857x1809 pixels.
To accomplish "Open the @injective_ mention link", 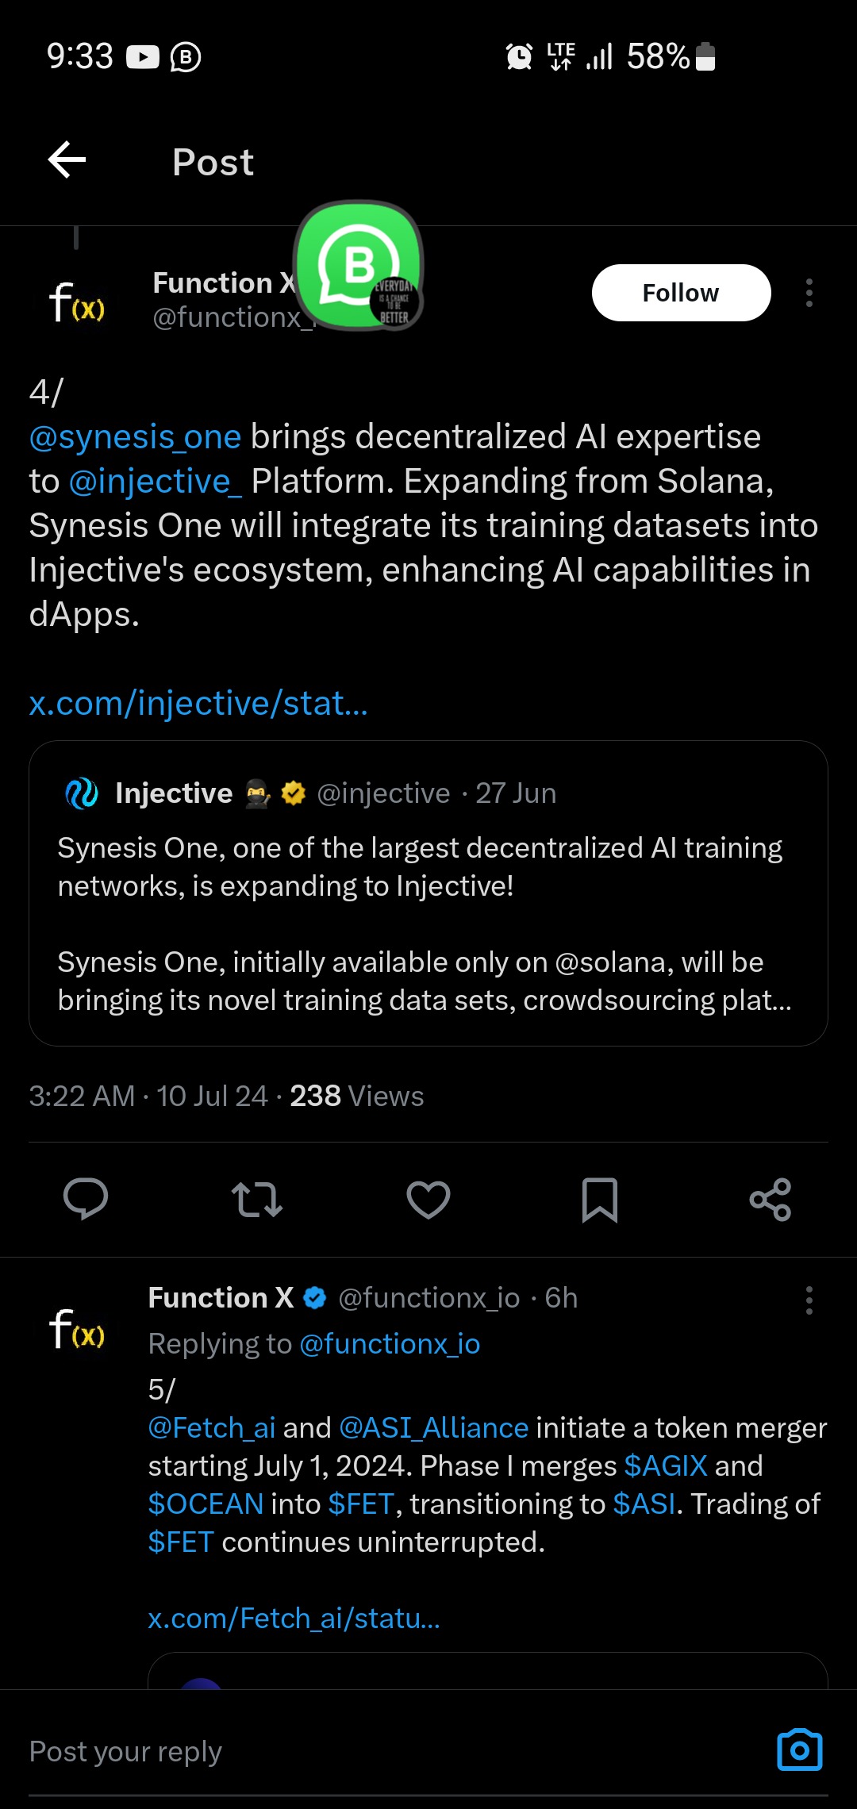I will point(156,482).
